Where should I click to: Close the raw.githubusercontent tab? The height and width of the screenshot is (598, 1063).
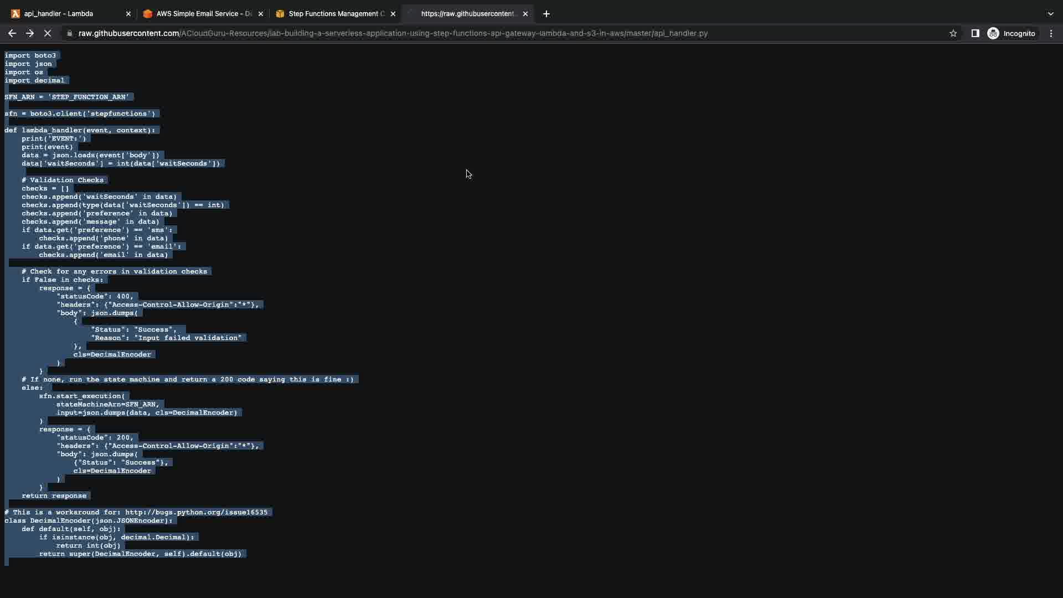point(525,14)
